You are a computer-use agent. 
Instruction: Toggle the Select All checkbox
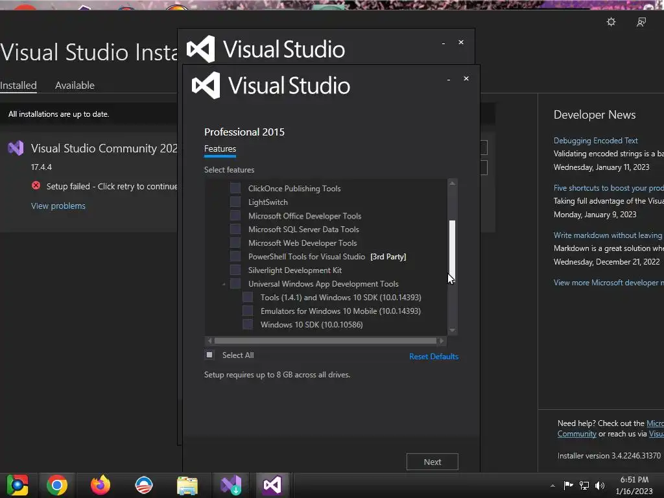[209, 355]
